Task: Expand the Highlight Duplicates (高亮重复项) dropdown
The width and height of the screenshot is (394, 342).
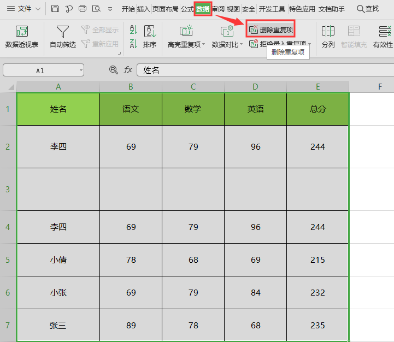Action: pos(203,45)
